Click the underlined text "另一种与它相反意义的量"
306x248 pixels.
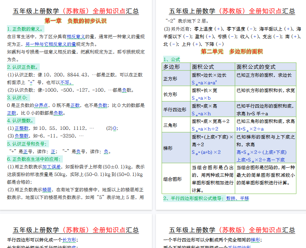[51, 44]
